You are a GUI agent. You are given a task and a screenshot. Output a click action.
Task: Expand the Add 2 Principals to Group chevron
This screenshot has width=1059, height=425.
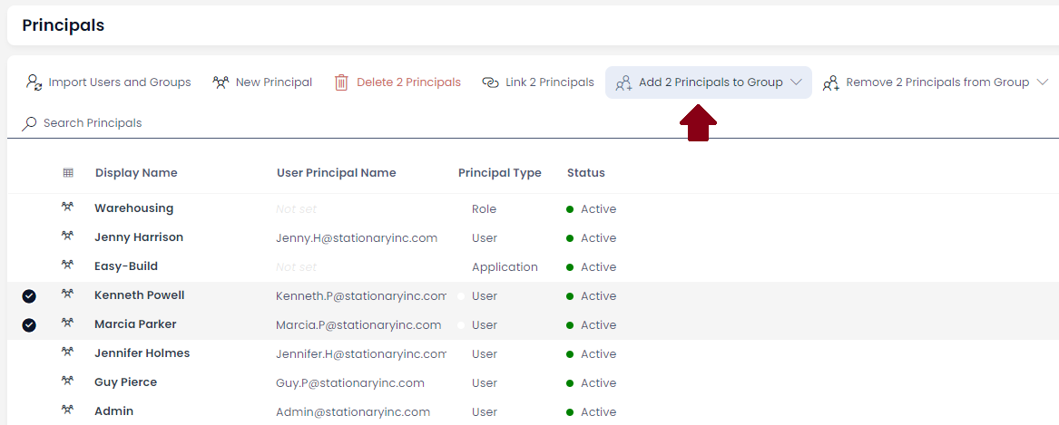796,82
